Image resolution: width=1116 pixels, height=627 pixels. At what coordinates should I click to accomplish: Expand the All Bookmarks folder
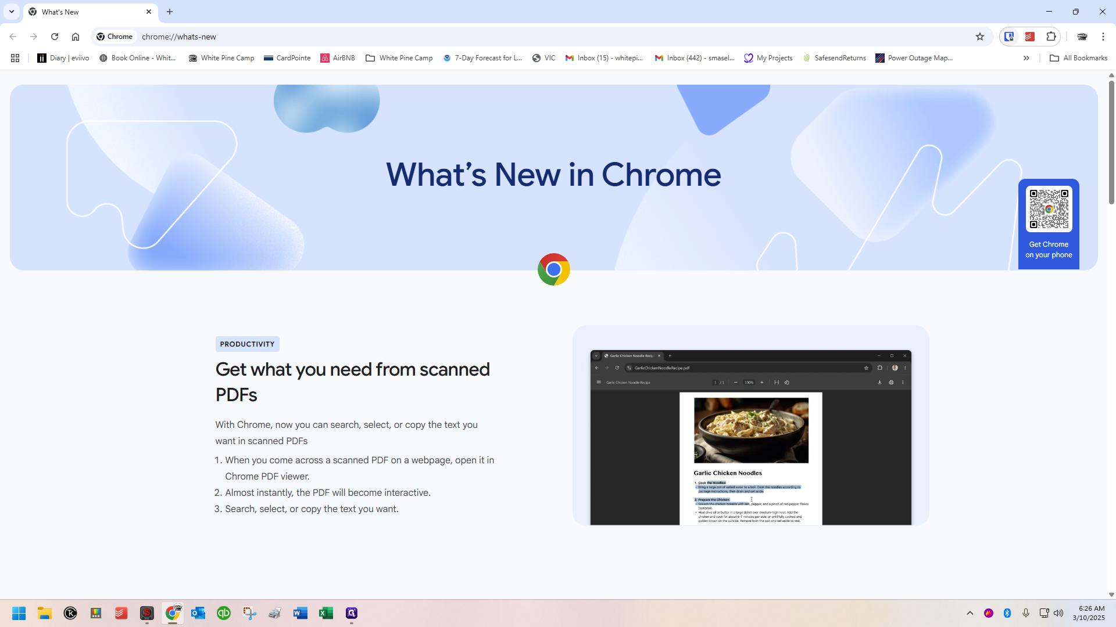tap(1079, 58)
